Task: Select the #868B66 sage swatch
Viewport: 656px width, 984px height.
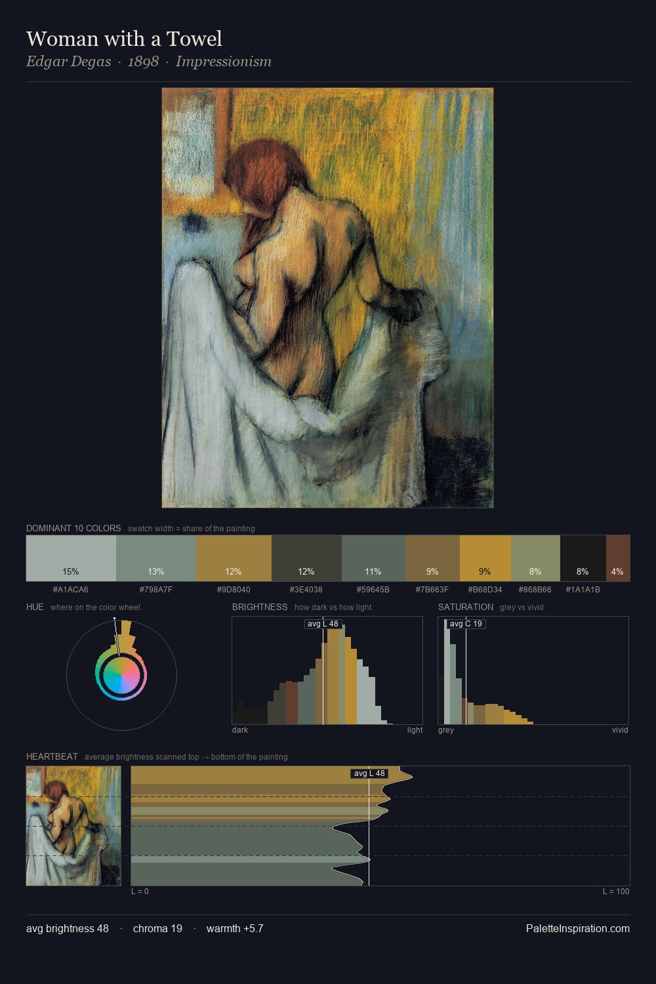Action: 535,558
